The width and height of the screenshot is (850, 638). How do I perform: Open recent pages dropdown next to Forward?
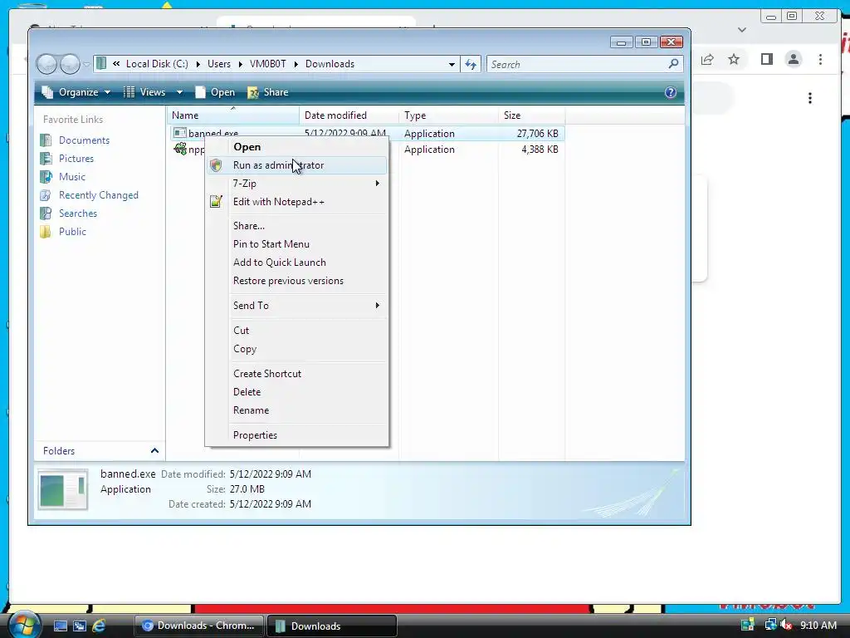pos(86,65)
